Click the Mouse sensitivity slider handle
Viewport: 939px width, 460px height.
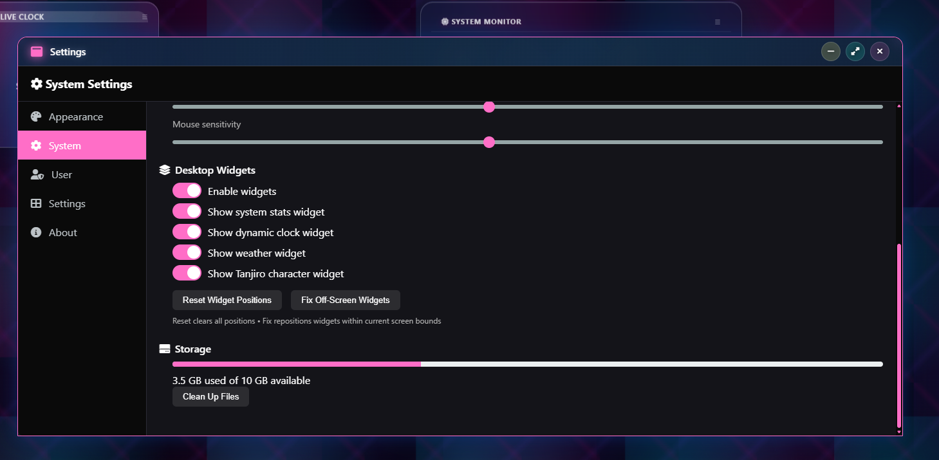489,142
